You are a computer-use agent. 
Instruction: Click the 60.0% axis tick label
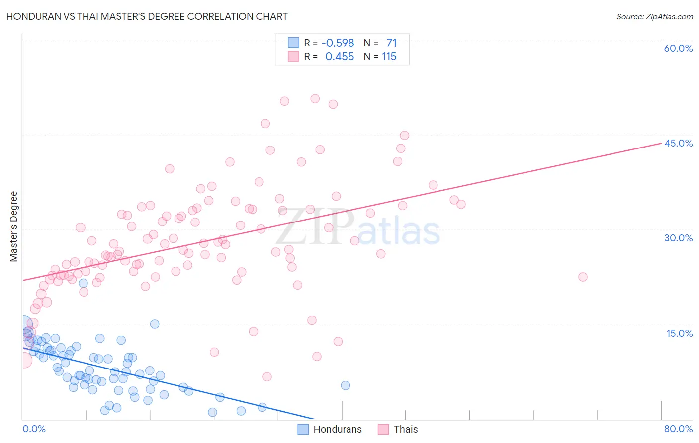(x=678, y=48)
